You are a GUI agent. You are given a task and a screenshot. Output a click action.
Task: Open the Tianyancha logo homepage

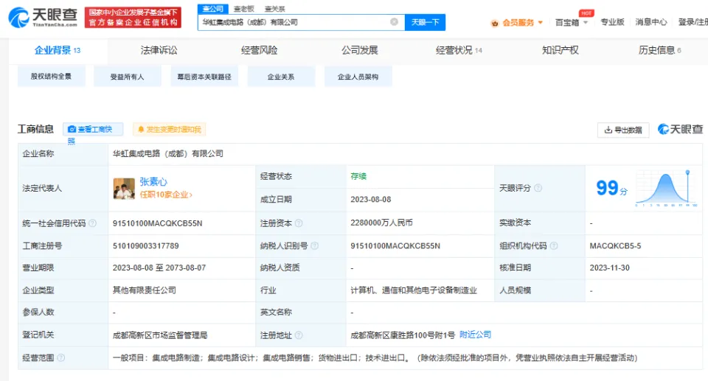43,18
